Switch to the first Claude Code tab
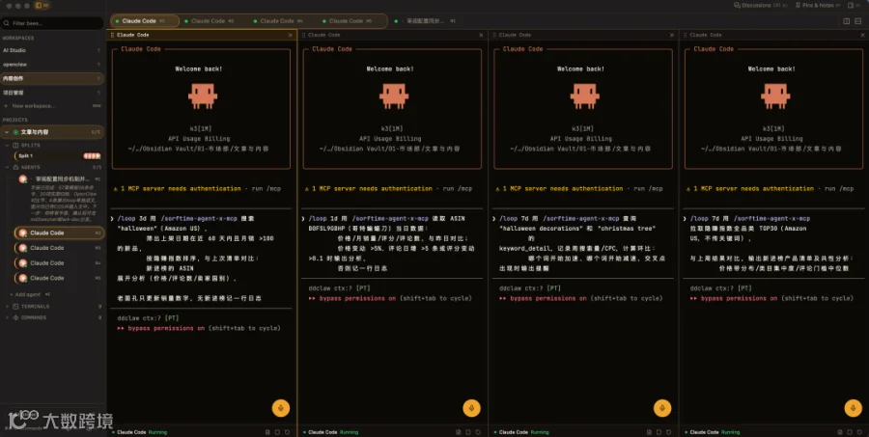The width and height of the screenshot is (869, 437). [145, 21]
